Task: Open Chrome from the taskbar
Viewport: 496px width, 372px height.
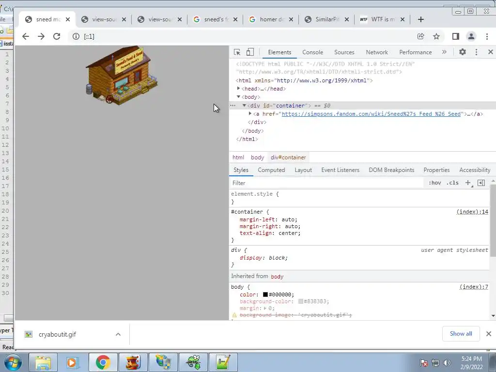Action: coord(103,362)
